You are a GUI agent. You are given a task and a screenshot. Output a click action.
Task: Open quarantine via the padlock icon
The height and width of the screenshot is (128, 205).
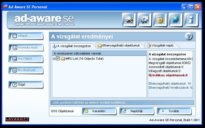click(x=160, y=20)
